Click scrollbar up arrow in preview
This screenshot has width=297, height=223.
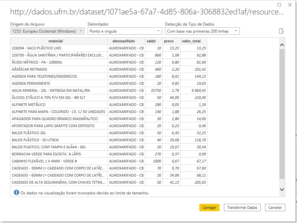(282, 45)
